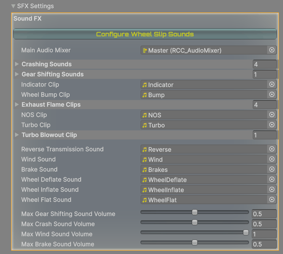
Task: Open picker for Wheel Inflate Sound
Action: tap(272, 189)
